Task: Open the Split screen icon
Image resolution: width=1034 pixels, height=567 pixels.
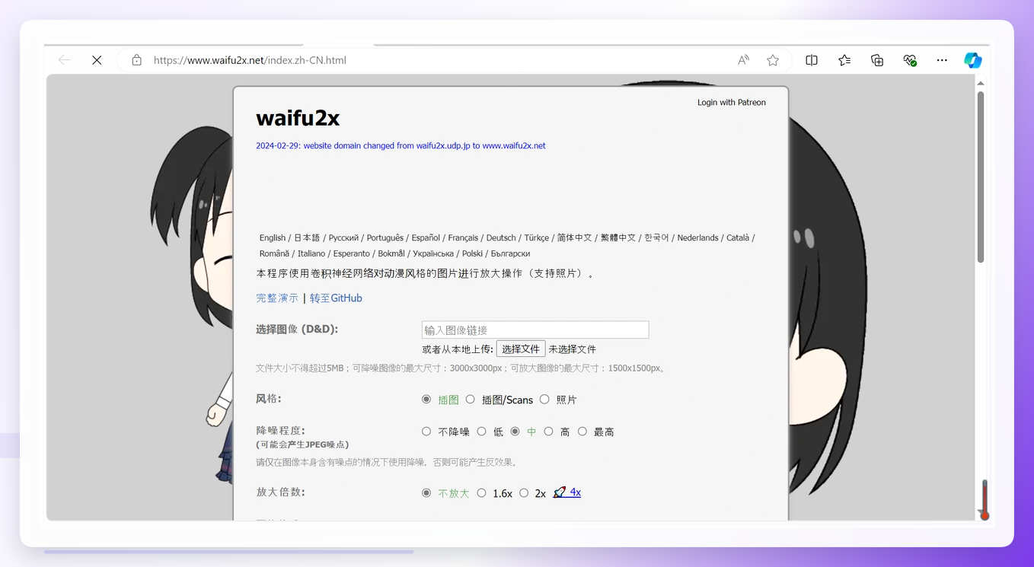Action: click(812, 60)
